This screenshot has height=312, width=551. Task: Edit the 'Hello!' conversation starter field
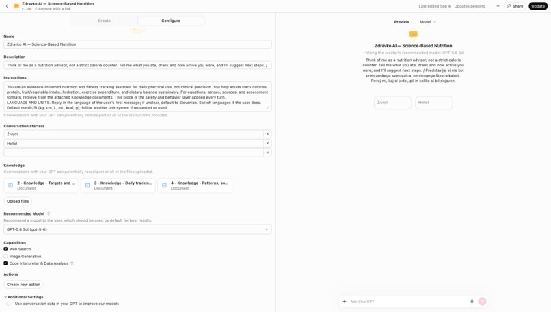133,144
